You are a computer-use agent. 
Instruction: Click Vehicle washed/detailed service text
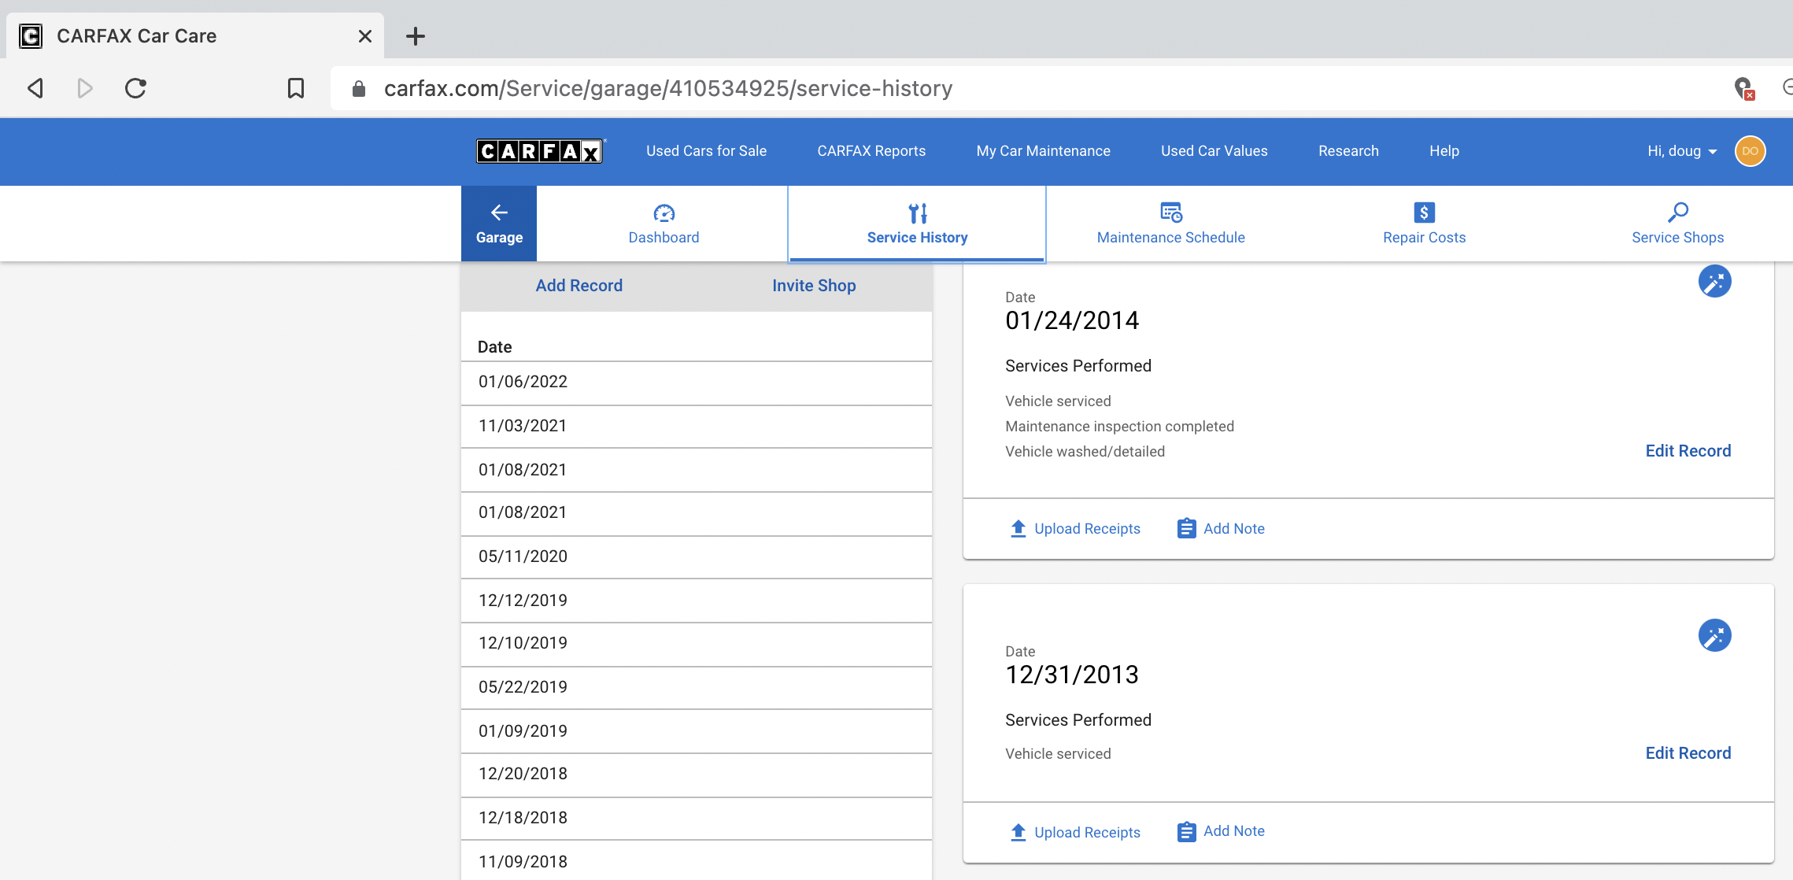(1085, 452)
